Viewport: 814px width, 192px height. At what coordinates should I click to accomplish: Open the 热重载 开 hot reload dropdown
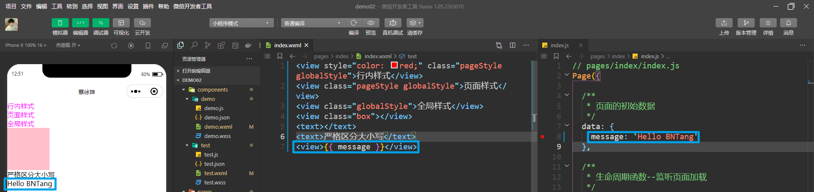pyautogui.click(x=68, y=45)
